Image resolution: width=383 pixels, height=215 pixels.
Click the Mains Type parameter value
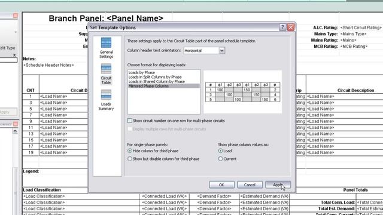(x=353, y=34)
